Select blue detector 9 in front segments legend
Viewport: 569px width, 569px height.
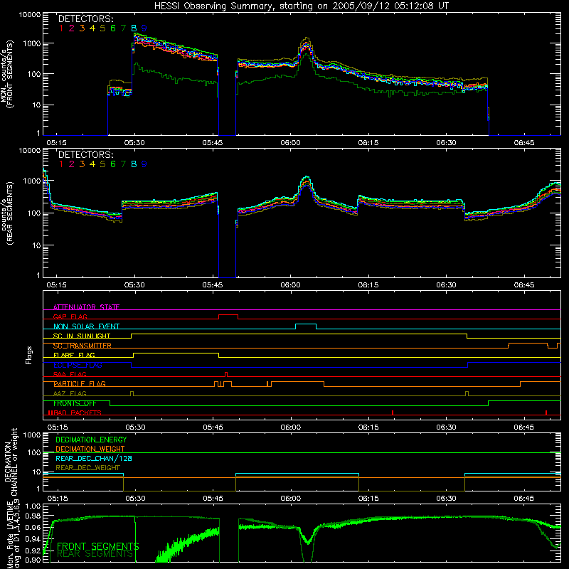[144, 28]
